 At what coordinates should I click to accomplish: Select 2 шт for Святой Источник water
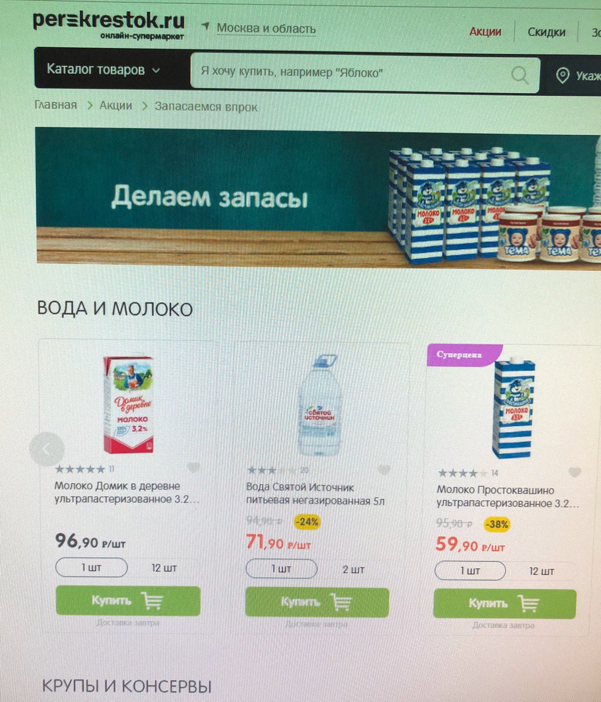[x=353, y=570]
